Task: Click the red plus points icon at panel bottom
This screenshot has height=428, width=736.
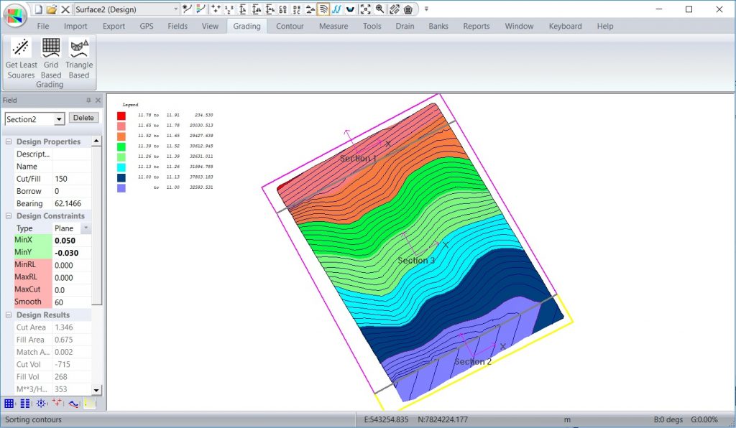Action: (x=57, y=404)
